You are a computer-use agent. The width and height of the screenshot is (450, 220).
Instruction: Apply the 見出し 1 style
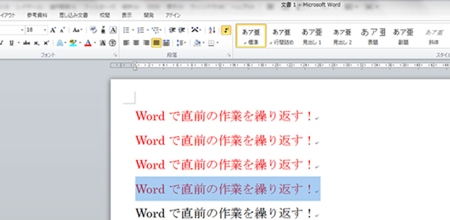[312, 36]
